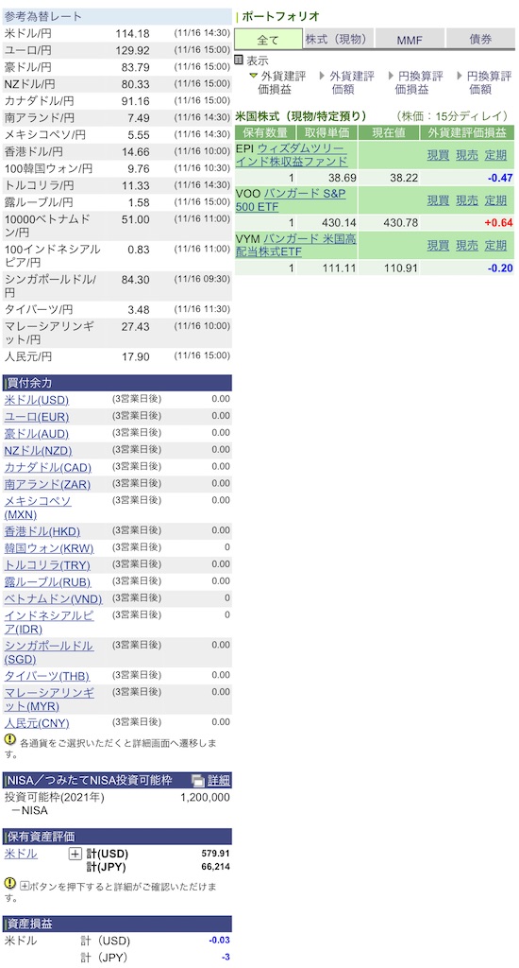Switch to the 全て portfolio tab
This screenshot has height=968, width=519.
(268, 40)
